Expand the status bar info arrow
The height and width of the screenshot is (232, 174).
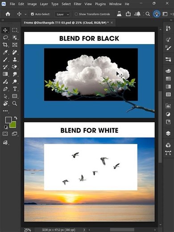click(x=84, y=230)
